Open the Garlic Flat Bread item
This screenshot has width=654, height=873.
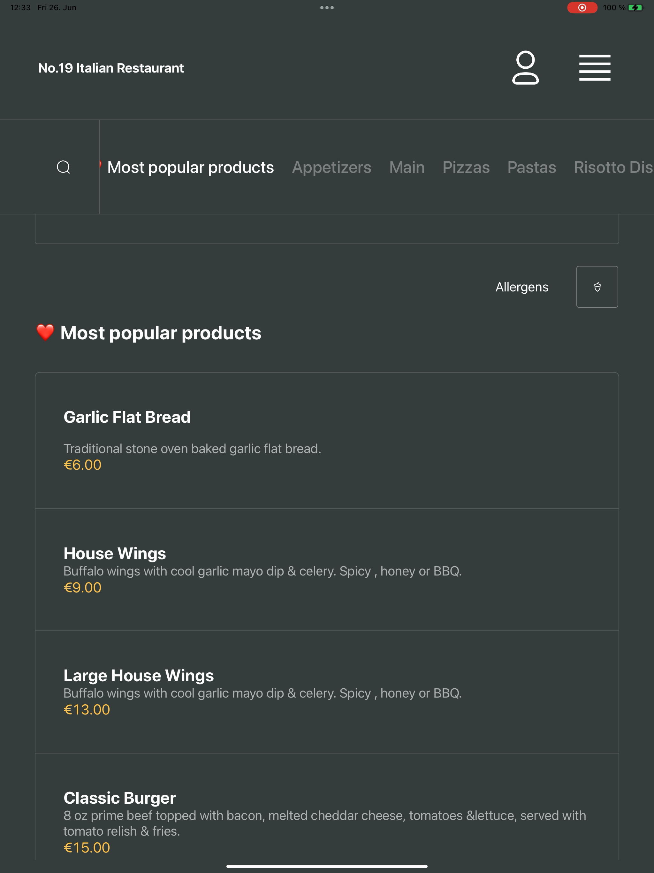(x=327, y=440)
